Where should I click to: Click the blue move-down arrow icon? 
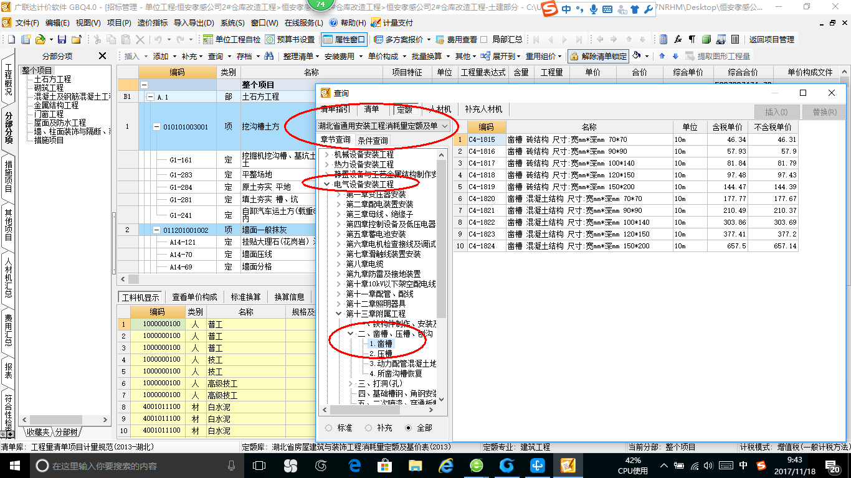click(x=674, y=56)
